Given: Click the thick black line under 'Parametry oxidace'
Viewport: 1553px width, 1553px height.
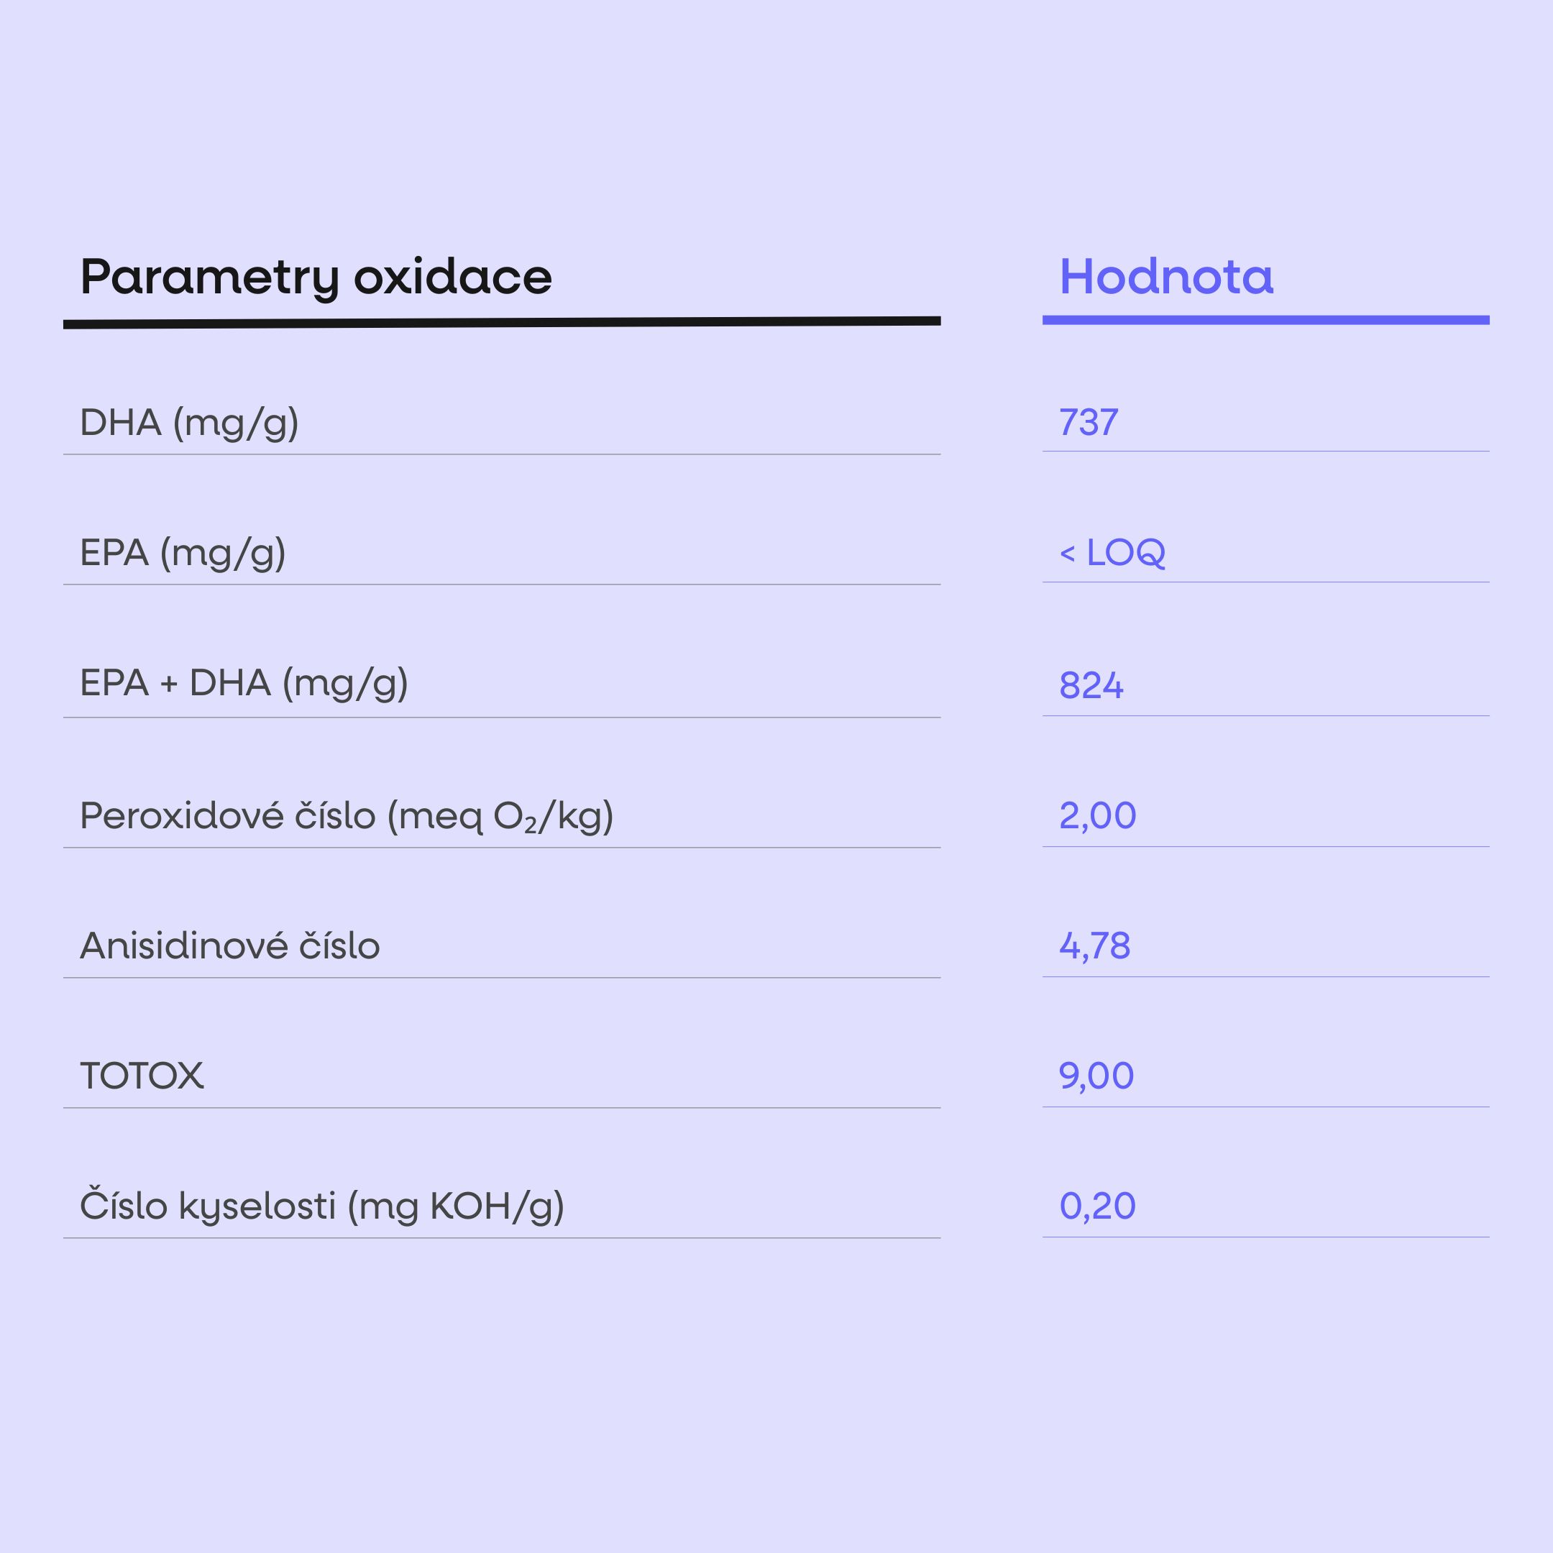Looking at the screenshot, I should 502,322.
